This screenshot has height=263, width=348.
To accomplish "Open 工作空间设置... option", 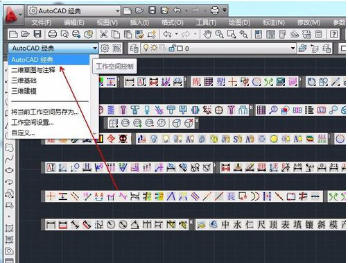I will click(49, 122).
